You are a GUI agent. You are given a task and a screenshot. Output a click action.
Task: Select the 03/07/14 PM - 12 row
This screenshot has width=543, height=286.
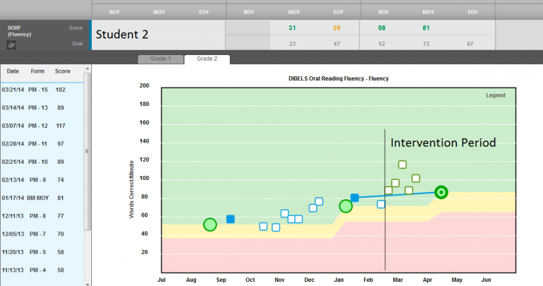pyautogui.click(x=41, y=126)
